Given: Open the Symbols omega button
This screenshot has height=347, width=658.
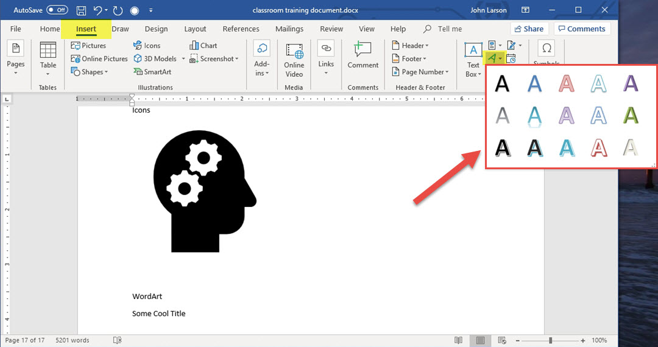Looking at the screenshot, I should 547,49.
